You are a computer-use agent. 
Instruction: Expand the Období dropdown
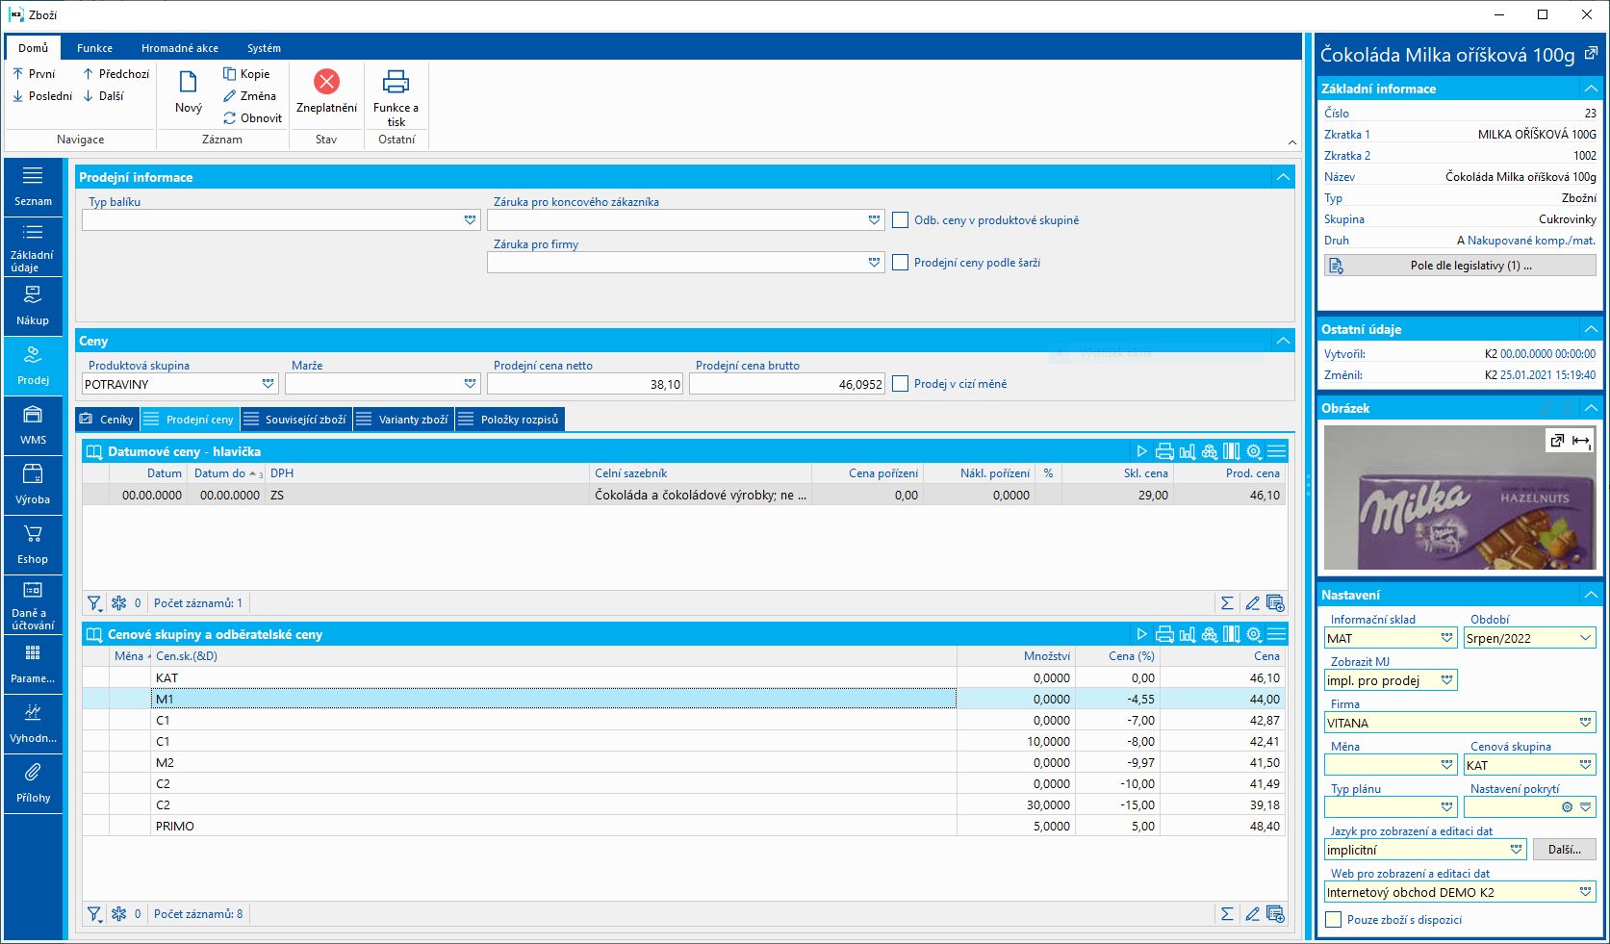[x=1585, y=638]
